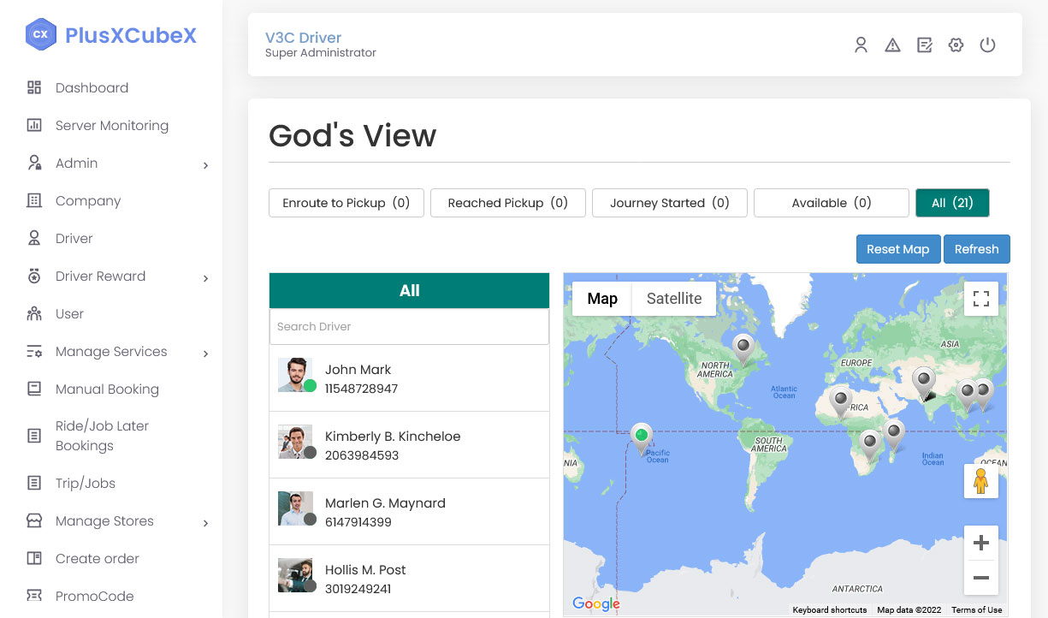
Task: Show Journey Started (0) drivers
Action: click(670, 203)
